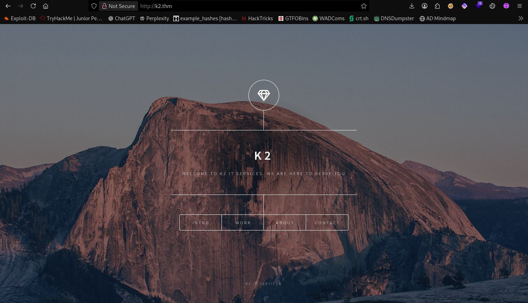The width and height of the screenshot is (528, 303).
Task: Show more bookmarks with the double chevron
Action: click(521, 18)
